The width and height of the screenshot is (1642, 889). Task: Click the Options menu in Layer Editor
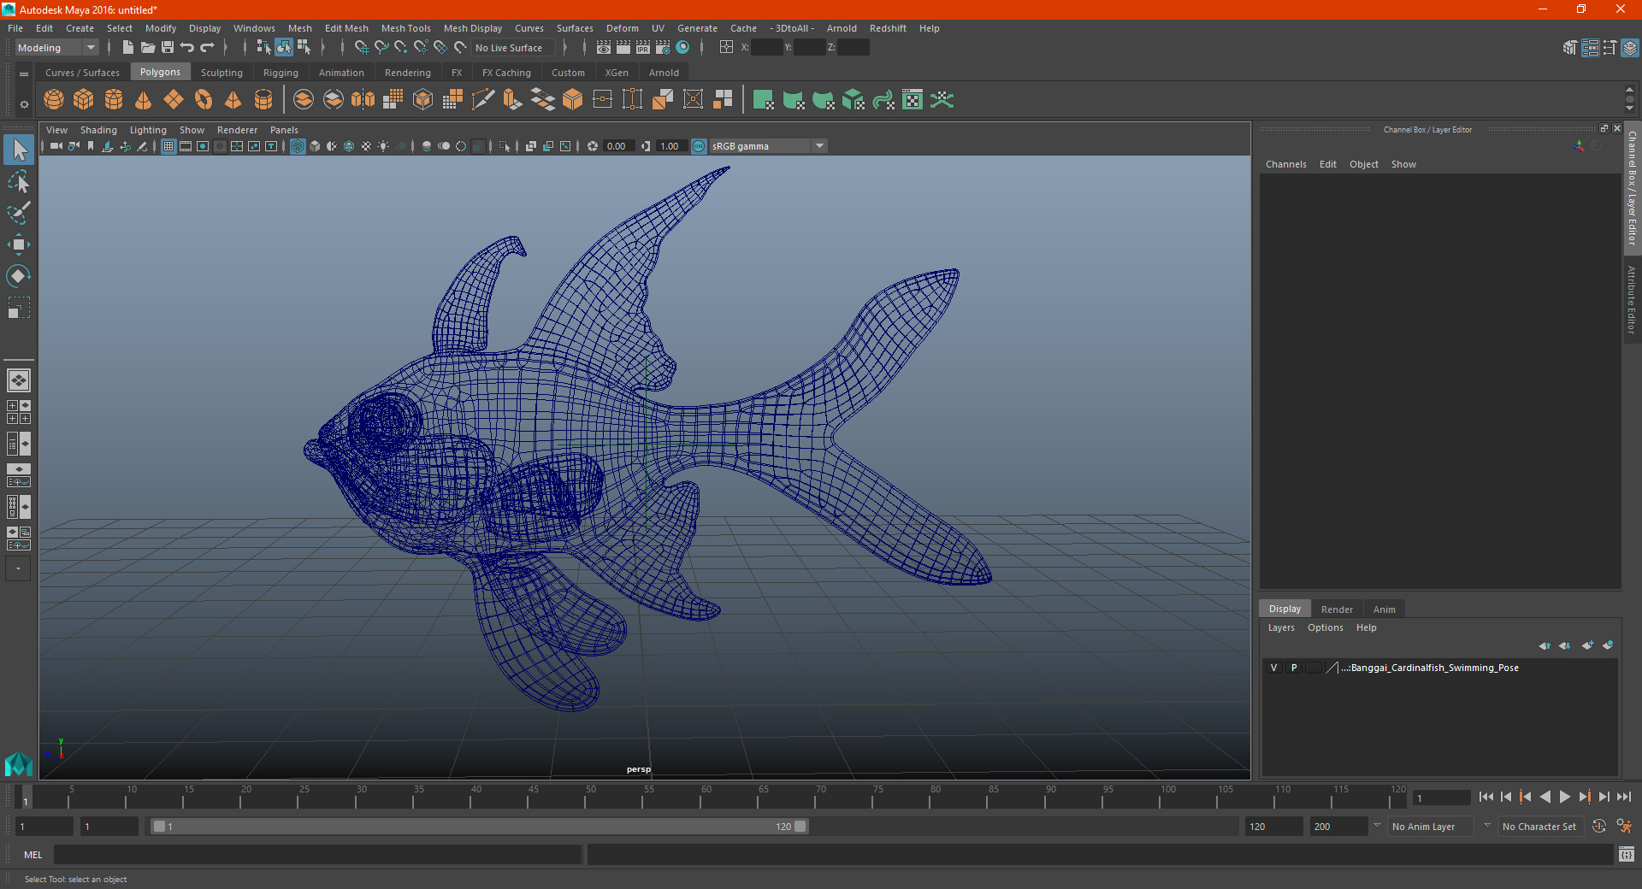pos(1325,627)
